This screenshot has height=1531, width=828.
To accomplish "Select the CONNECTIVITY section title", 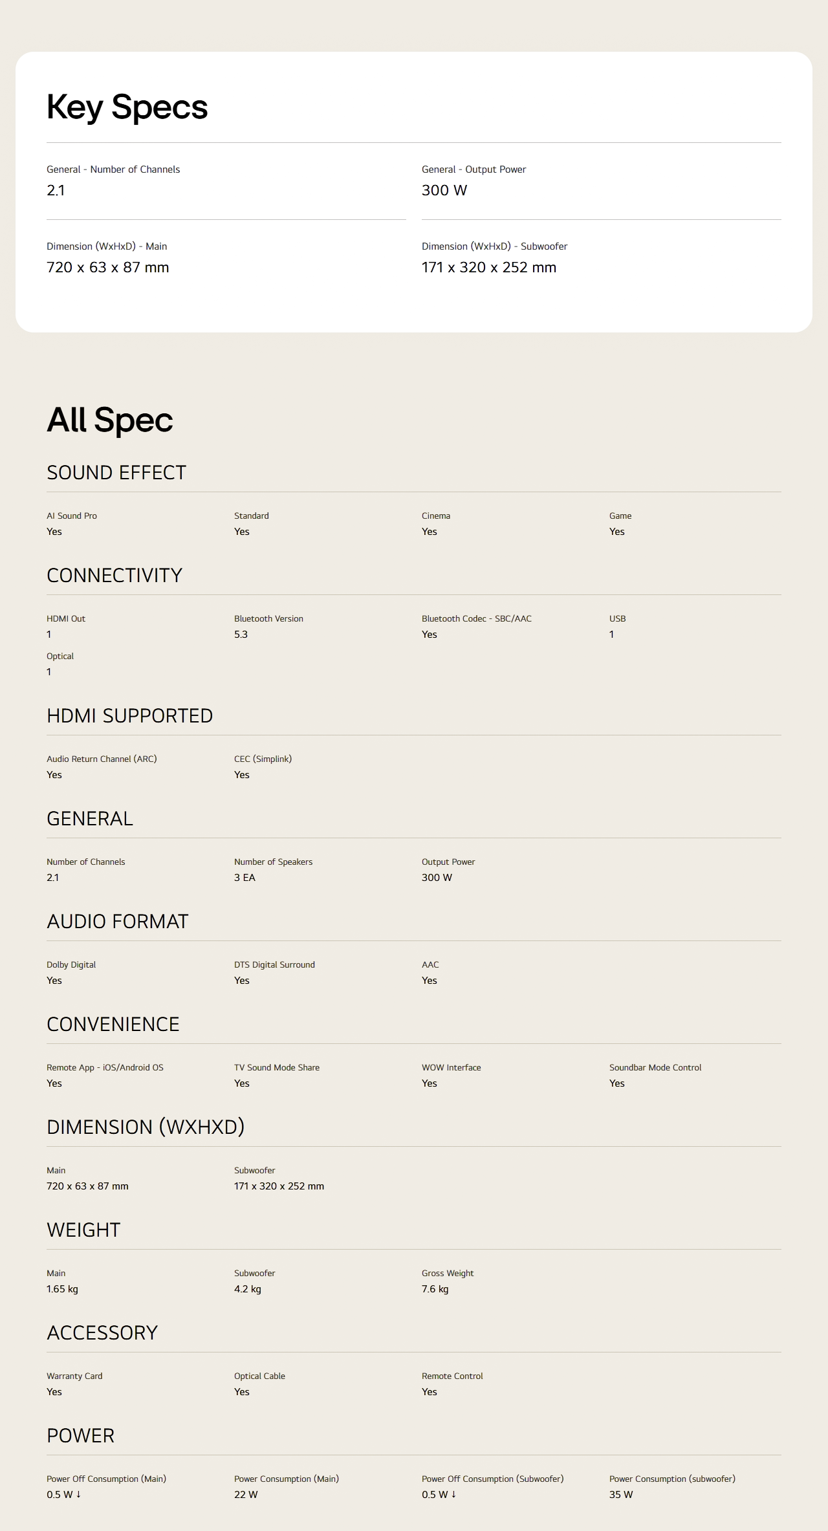I will tap(114, 576).
